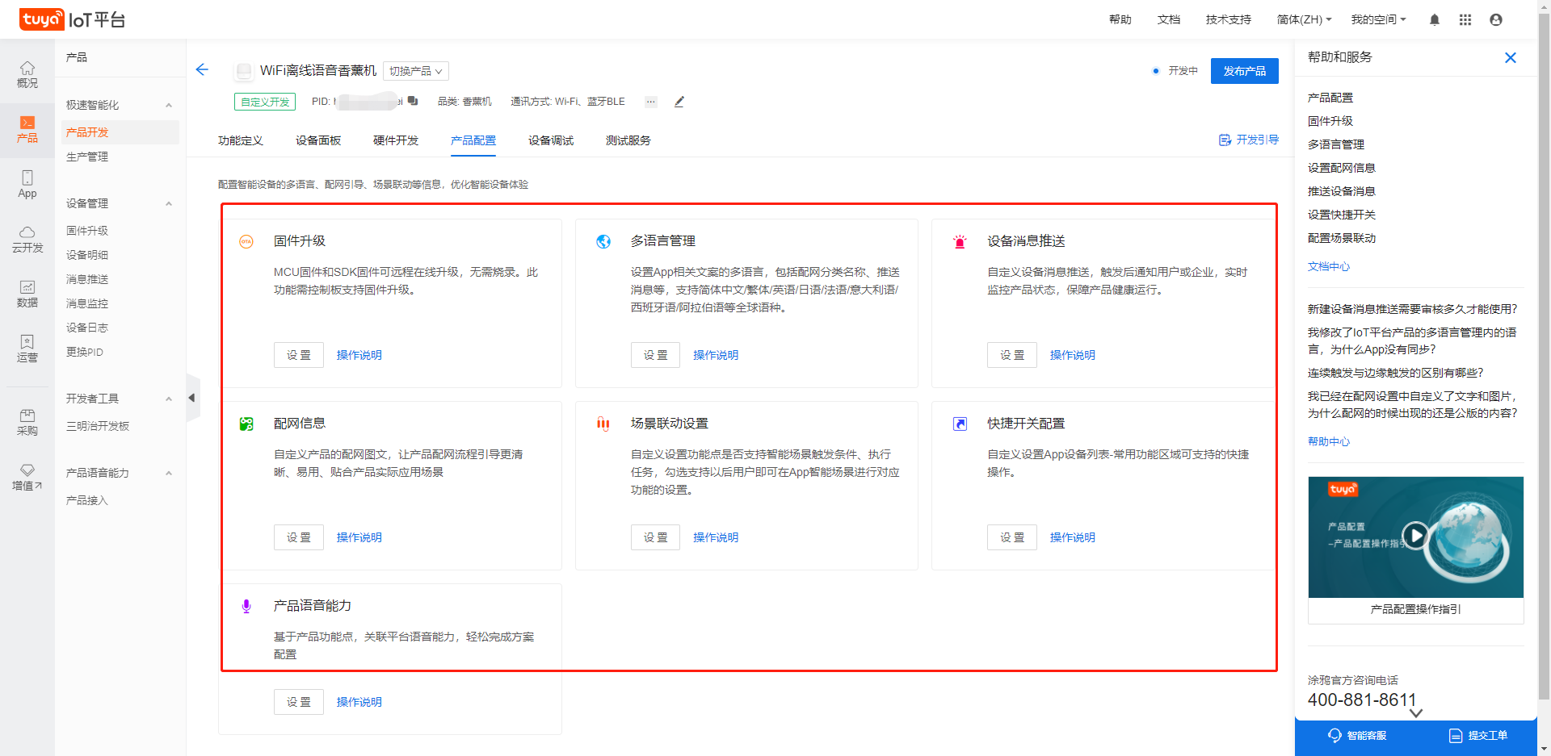The image size is (1551, 756).
Task: Collapse the 设备管理 menu group
Action: pyautogui.click(x=169, y=203)
